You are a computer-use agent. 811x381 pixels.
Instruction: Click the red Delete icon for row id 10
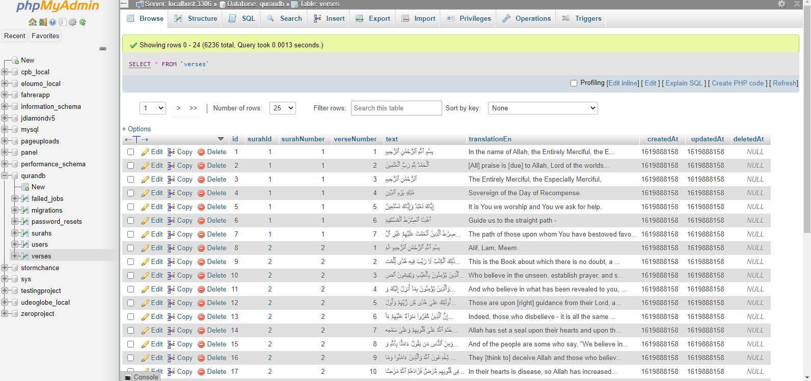point(201,276)
